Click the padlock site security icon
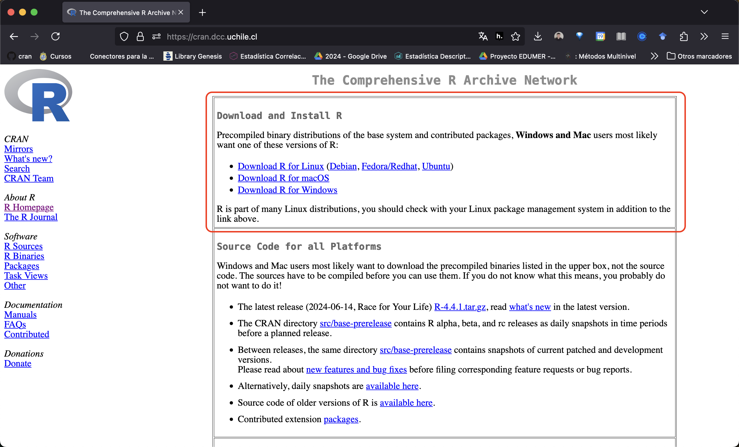Image resolution: width=739 pixels, height=447 pixels. tap(140, 37)
